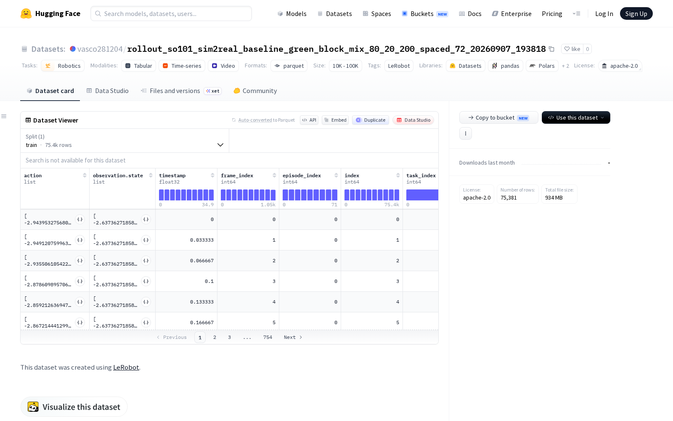Click the Sign Up button
The image size is (673, 421).
pos(636,13)
